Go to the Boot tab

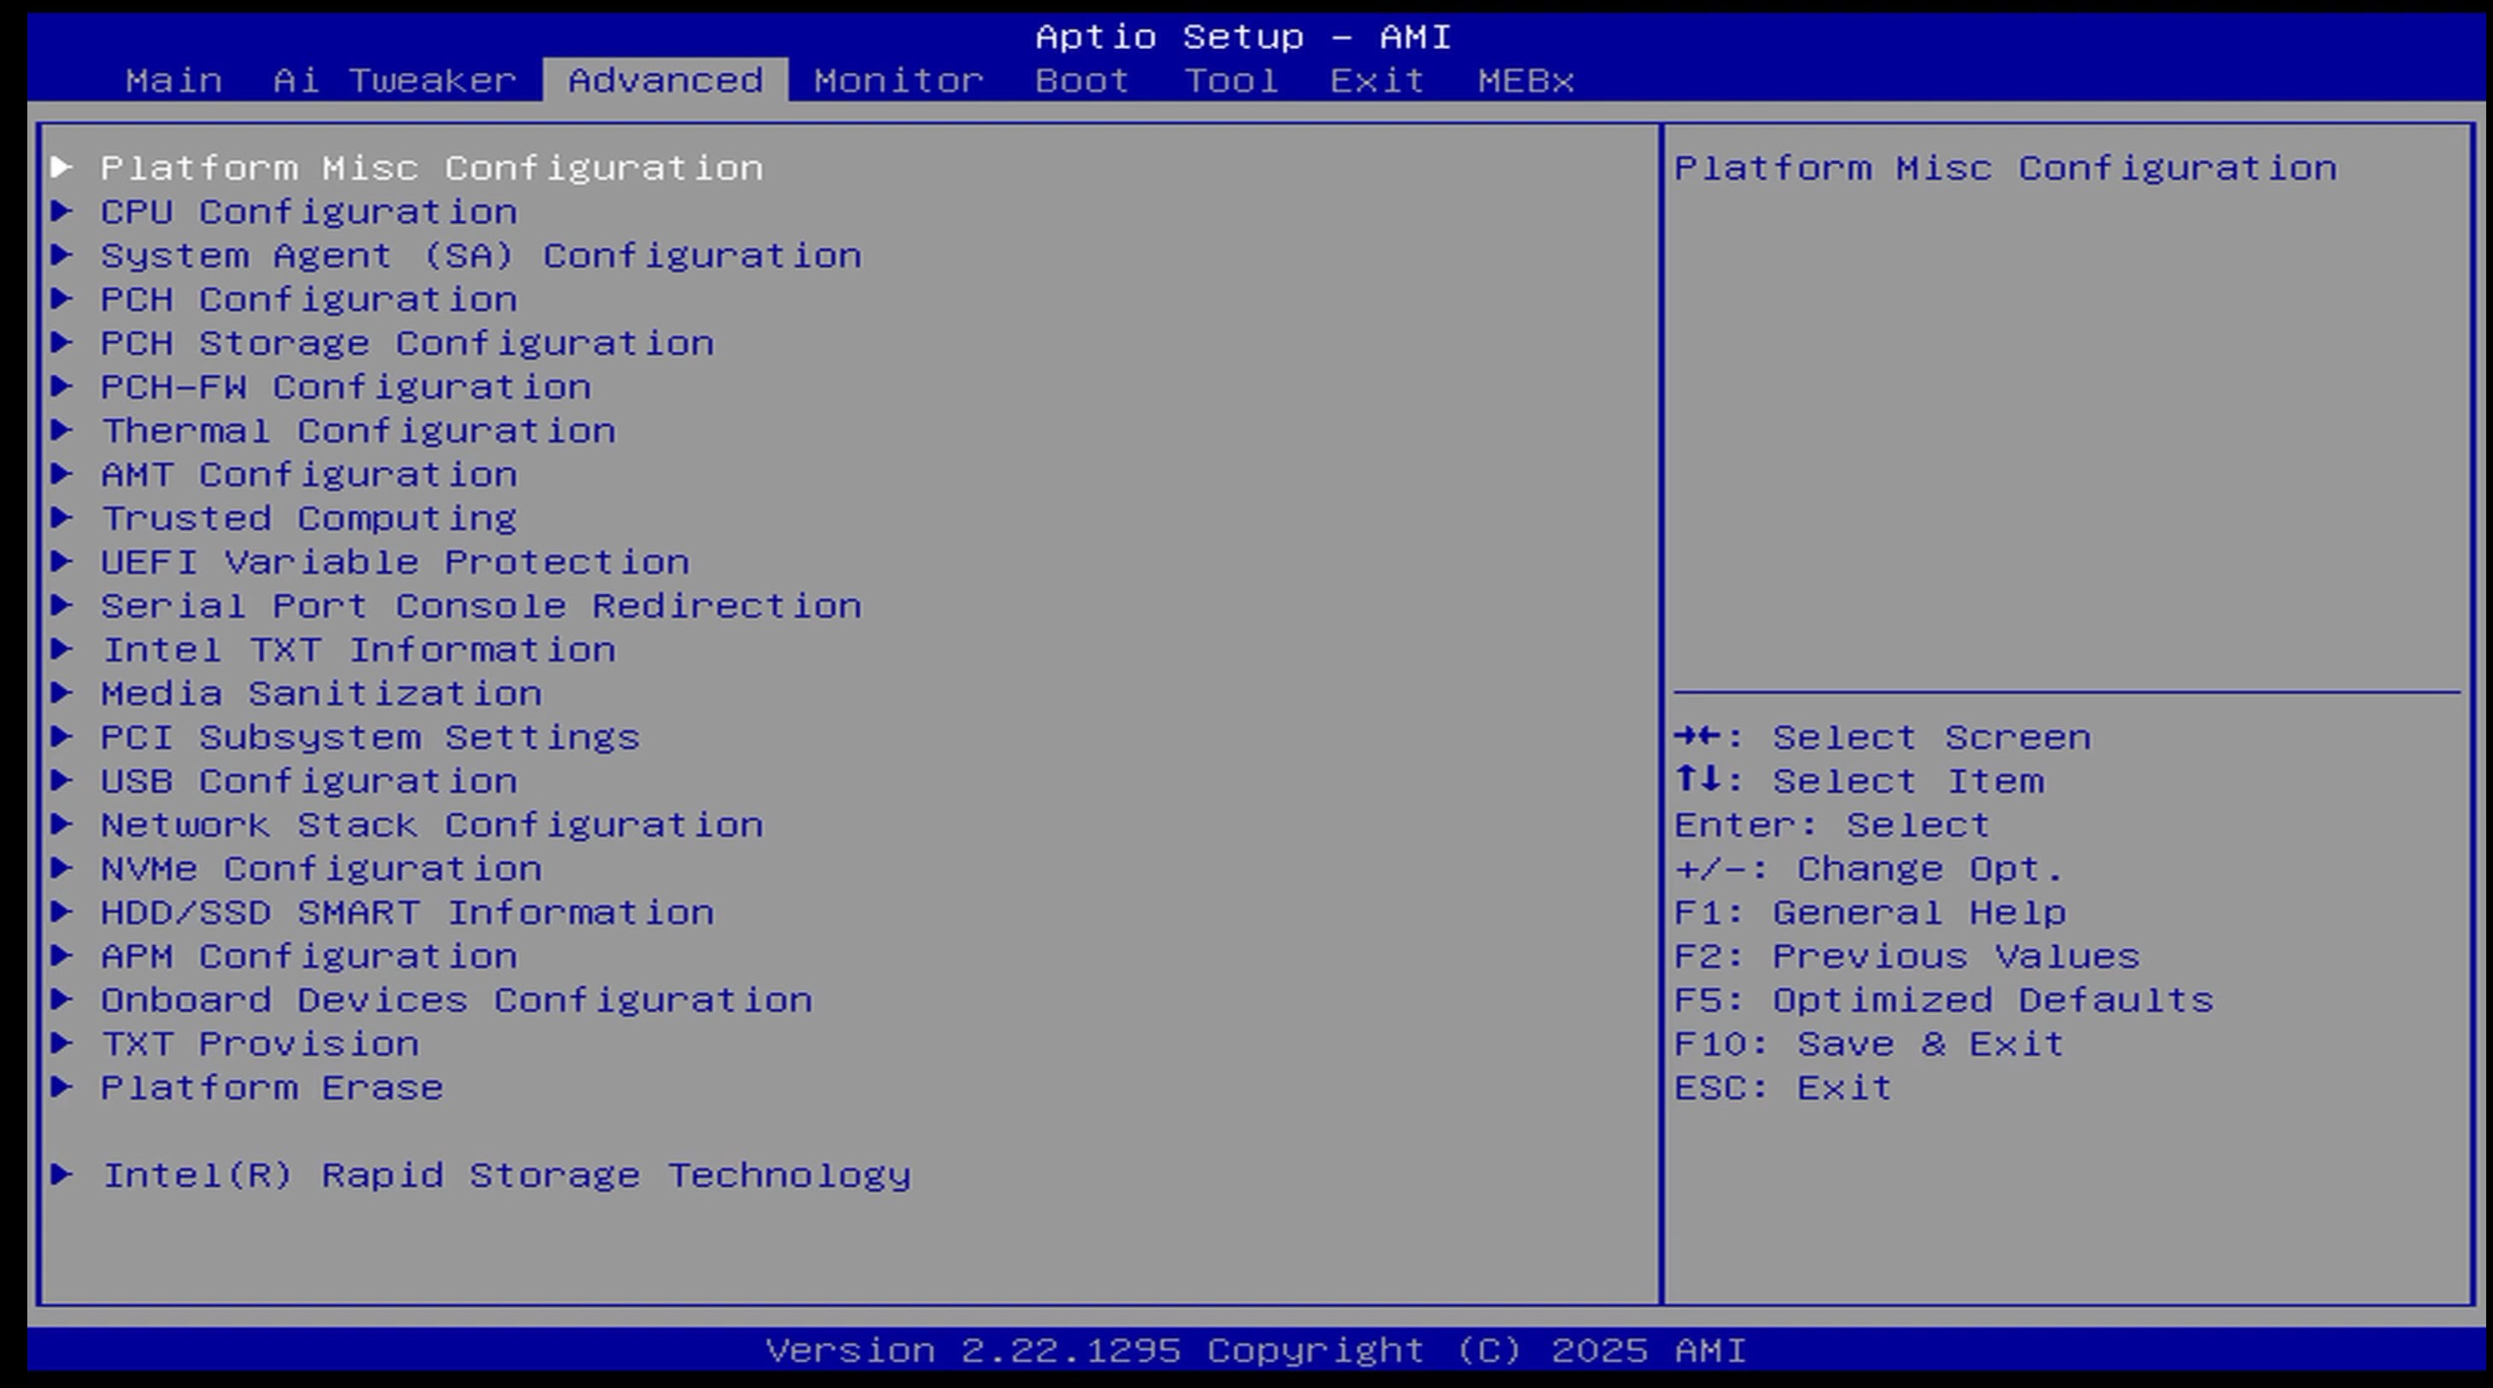coord(1082,80)
